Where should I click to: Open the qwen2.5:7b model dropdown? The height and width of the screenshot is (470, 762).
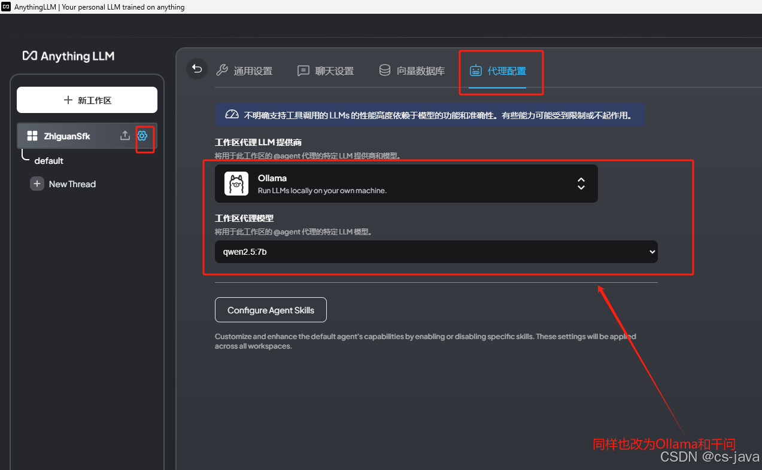(x=436, y=252)
